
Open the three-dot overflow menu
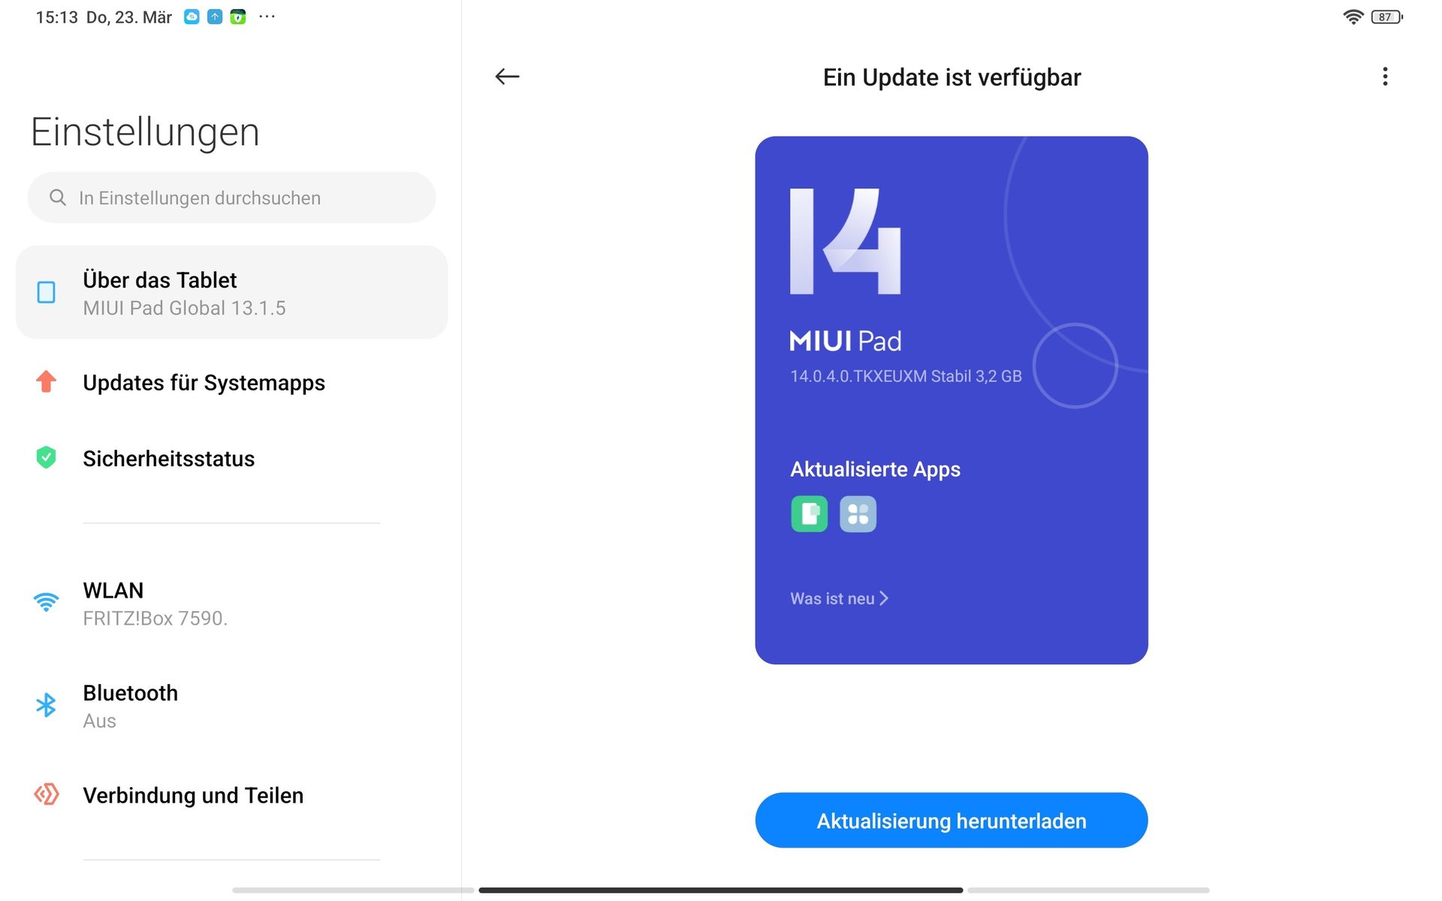click(1385, 77)
